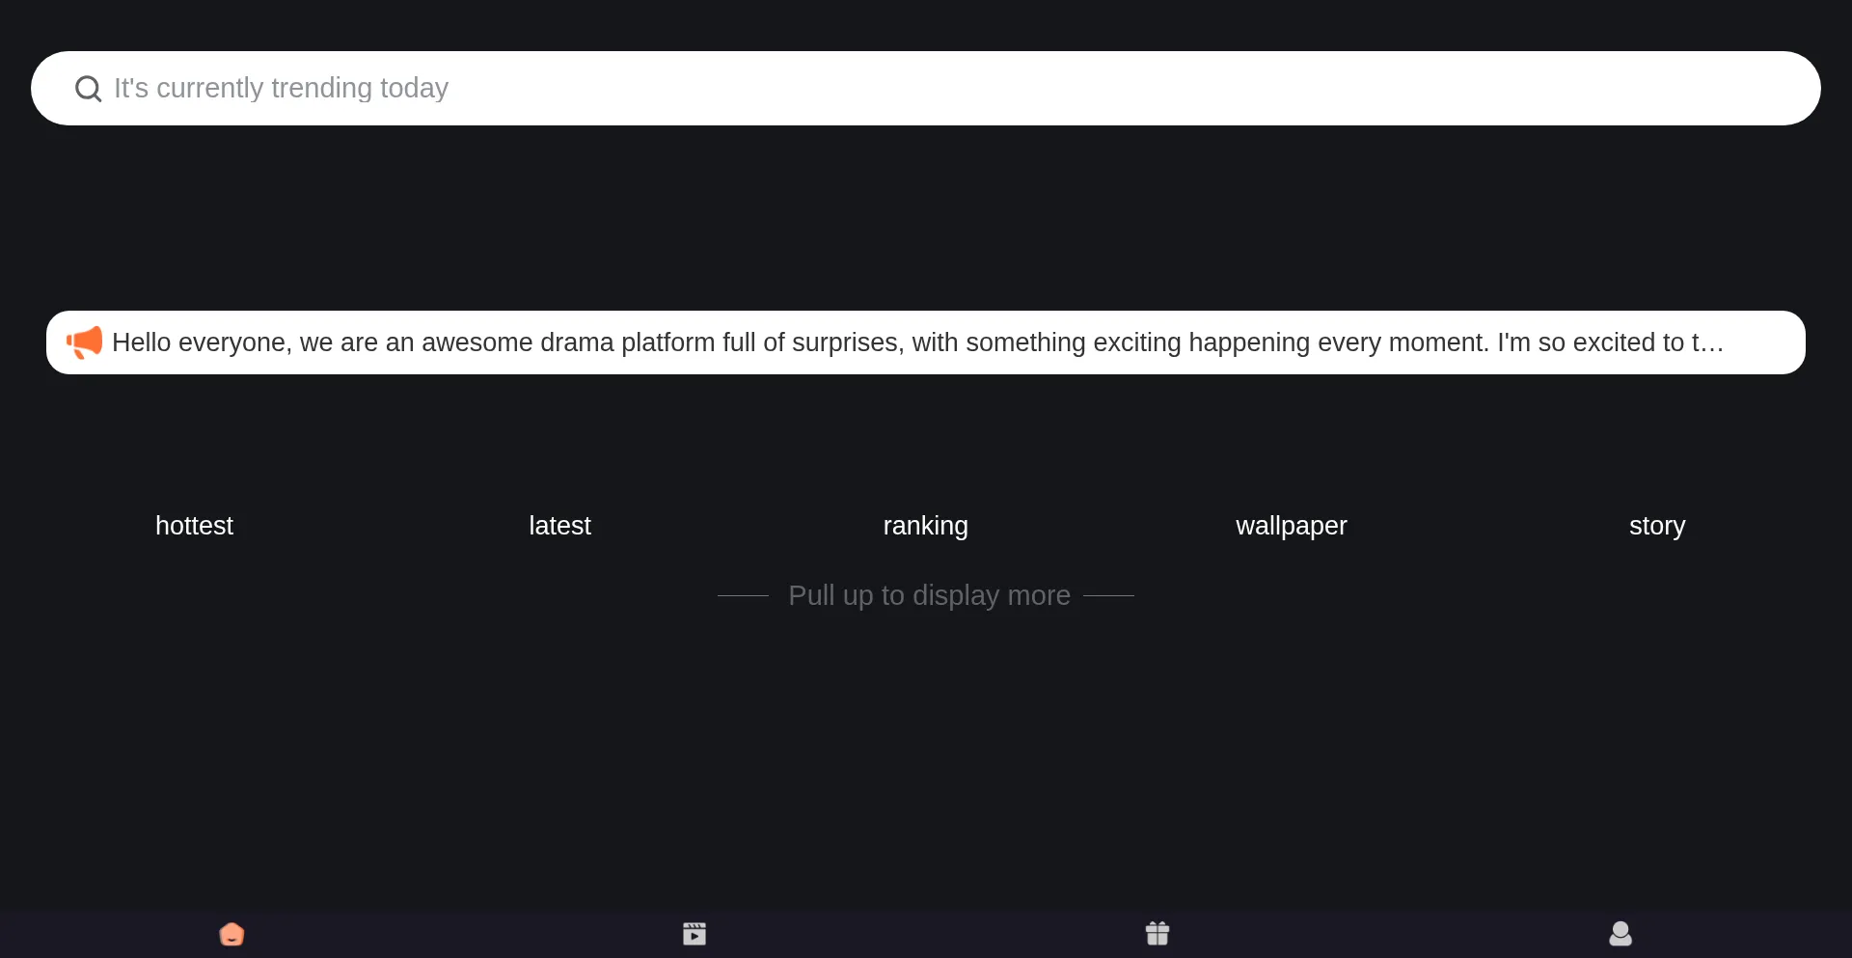Open the 'ranking' category
The image size is (1852, 958).
coord(925,526)
